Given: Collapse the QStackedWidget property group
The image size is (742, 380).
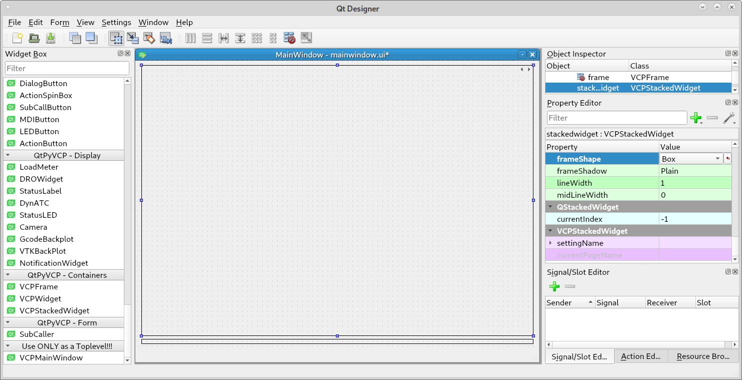Looking at the screenshot, I should (550, 207).
